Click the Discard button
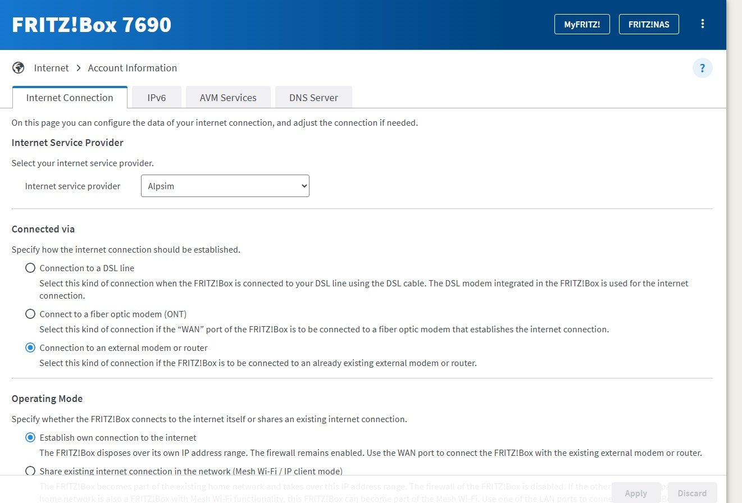This screenshot has width=742, height=503. [x=692, y=493]
